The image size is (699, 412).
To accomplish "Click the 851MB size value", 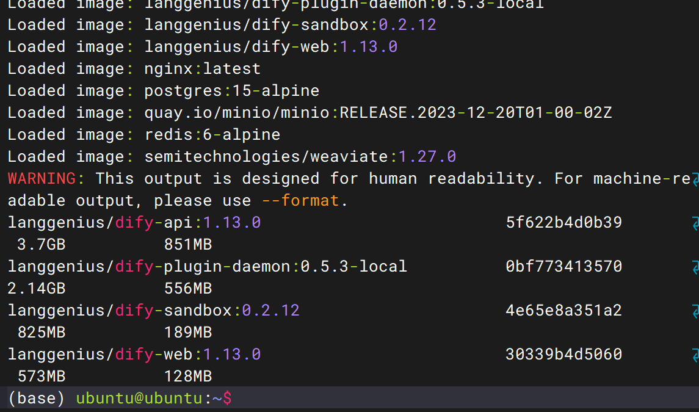I will click(187, 244).
